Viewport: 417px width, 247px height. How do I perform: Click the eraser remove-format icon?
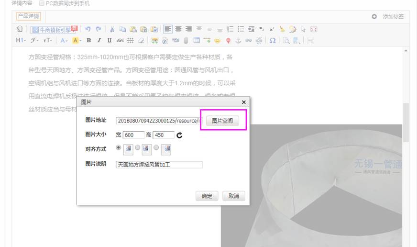click(141, 41)
